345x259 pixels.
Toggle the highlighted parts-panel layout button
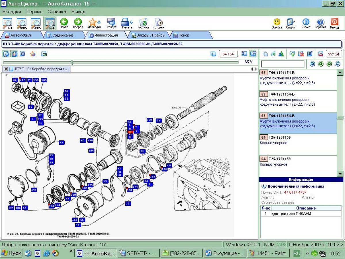coord(253,54)
